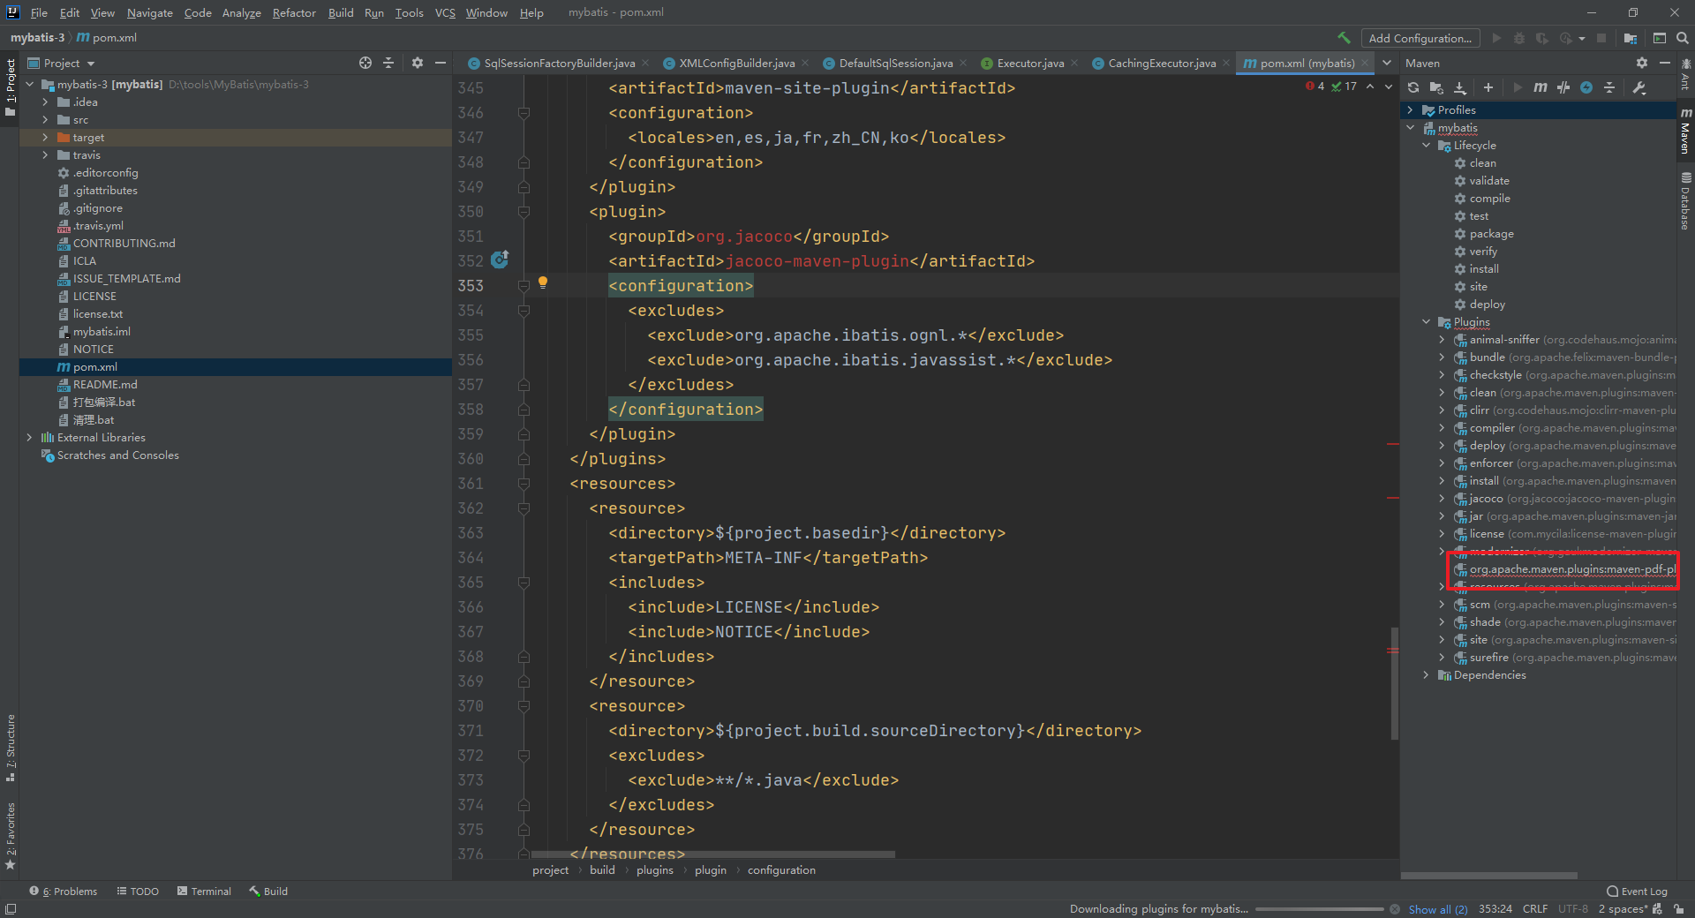This screenshot has width=1695, height=918.
Task: Hide the Maven tool window
Action: click(1665, 63)
